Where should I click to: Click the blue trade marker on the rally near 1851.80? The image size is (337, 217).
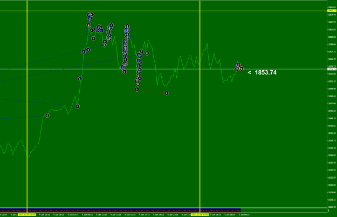point(80,79)
